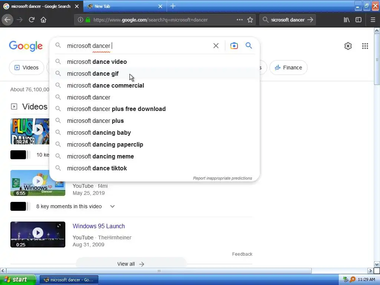Open the page actions three-dot menu
The image size is (380, 285).
tap(239, 20)
